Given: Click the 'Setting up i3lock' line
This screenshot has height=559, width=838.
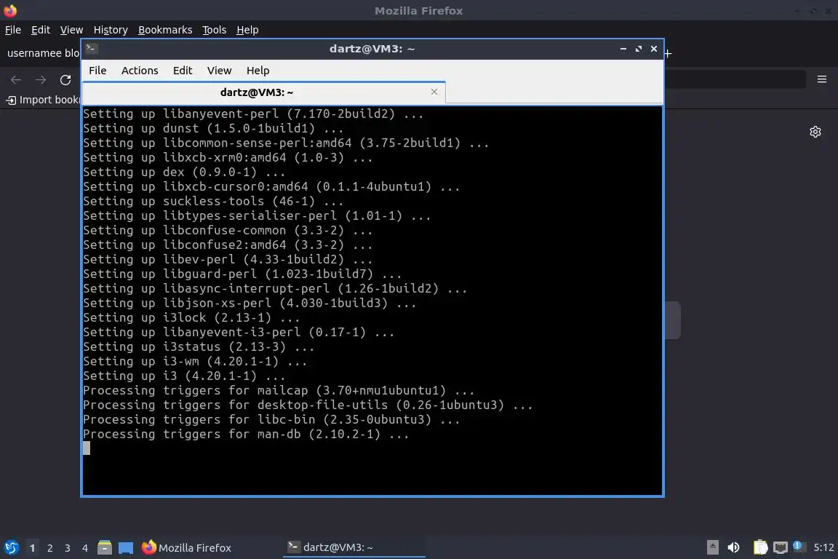Looking at the screenshot, I should tap(191, 318).
